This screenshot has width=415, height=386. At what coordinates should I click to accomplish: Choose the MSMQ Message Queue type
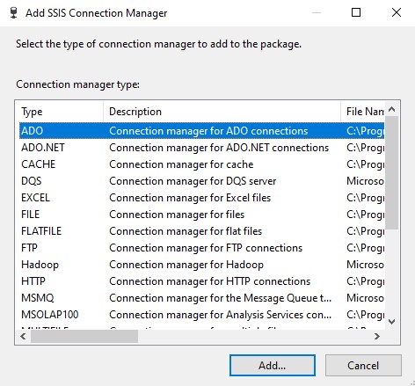tap(201, 298)
